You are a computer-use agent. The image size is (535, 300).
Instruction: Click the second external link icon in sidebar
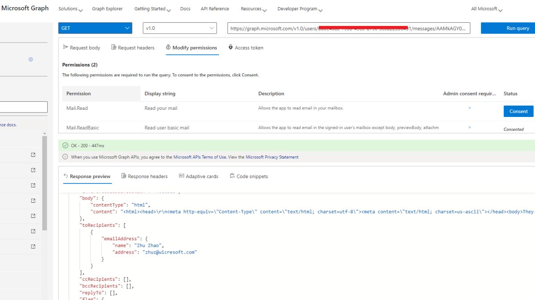click(x=33, y=170)
